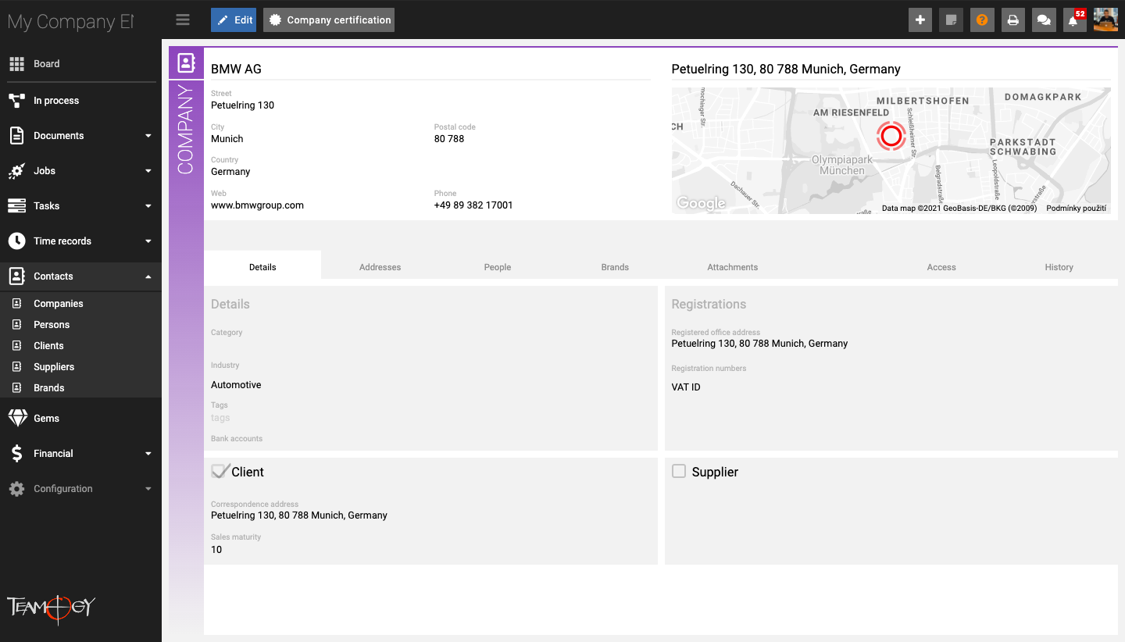Screen dimensions: 1125x642
Task: Expand the Jobs sidebar section
Action: pos(148,171)
